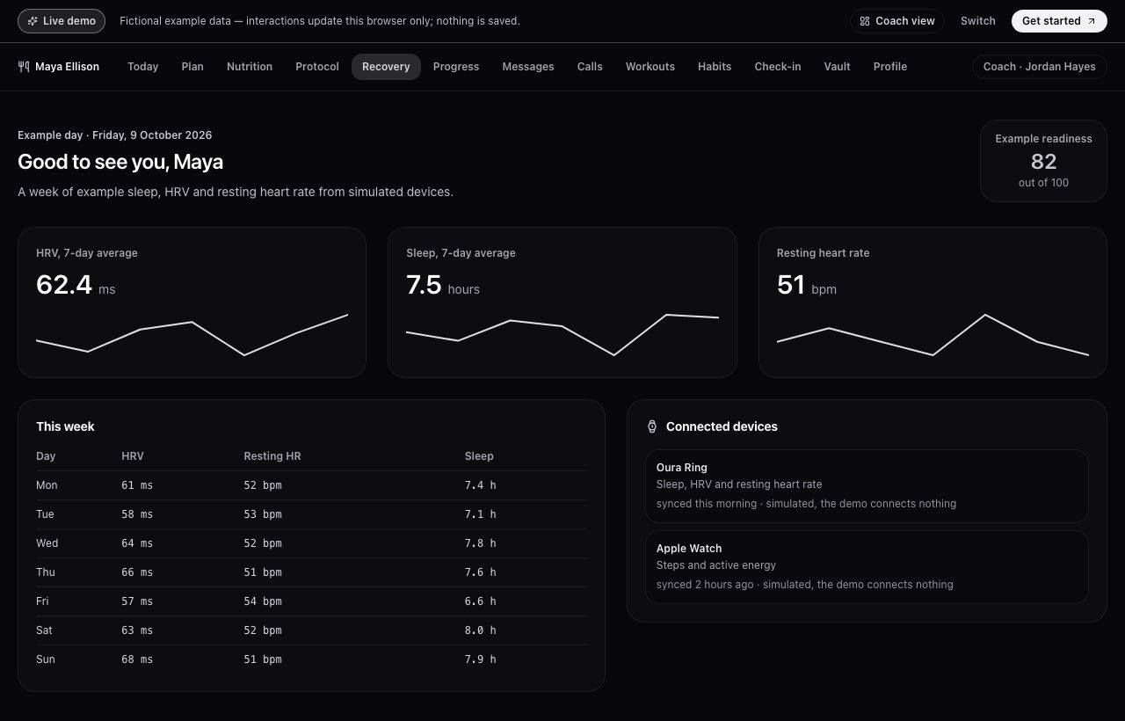Image resolution: width=1125 pixels, height=721 pixels.
Task: Select the Oura Ring device name
Action: click(x=682, y=468)
